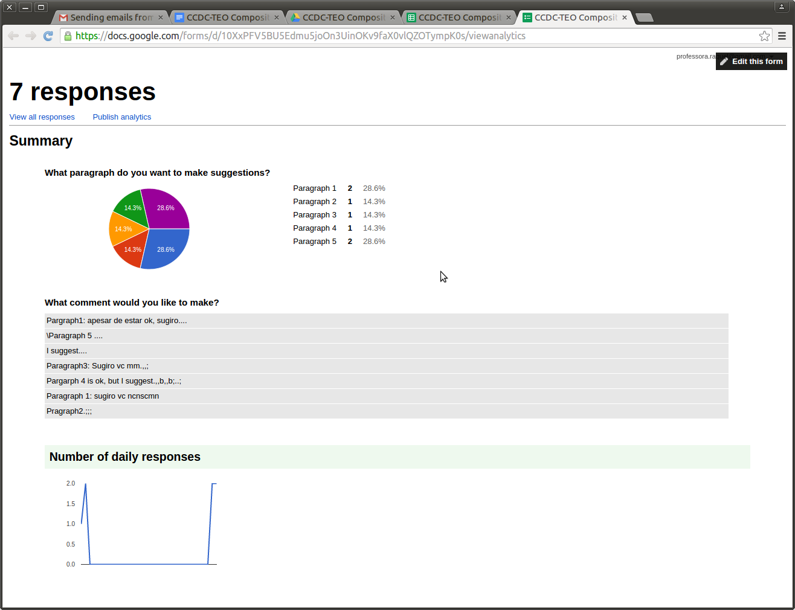The height and width of the screenshot is (610, 795).
Task: Reload the page with the refresh icon
Action: coord(48,36)
